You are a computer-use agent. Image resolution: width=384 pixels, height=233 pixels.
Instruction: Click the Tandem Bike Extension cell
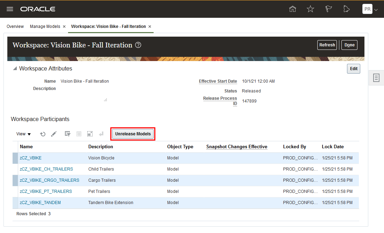click(x=111, y=203)
